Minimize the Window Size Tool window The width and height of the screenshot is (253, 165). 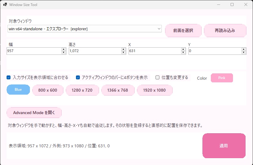[x=219, y=4]
